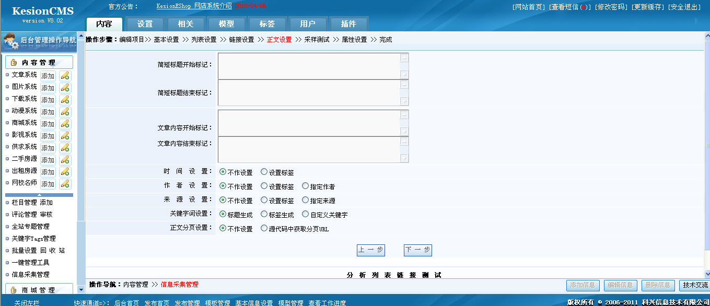The width and height of the screenshot is (710, 306).
Task: Open the 用户 tab
Action: coord(308,24)
